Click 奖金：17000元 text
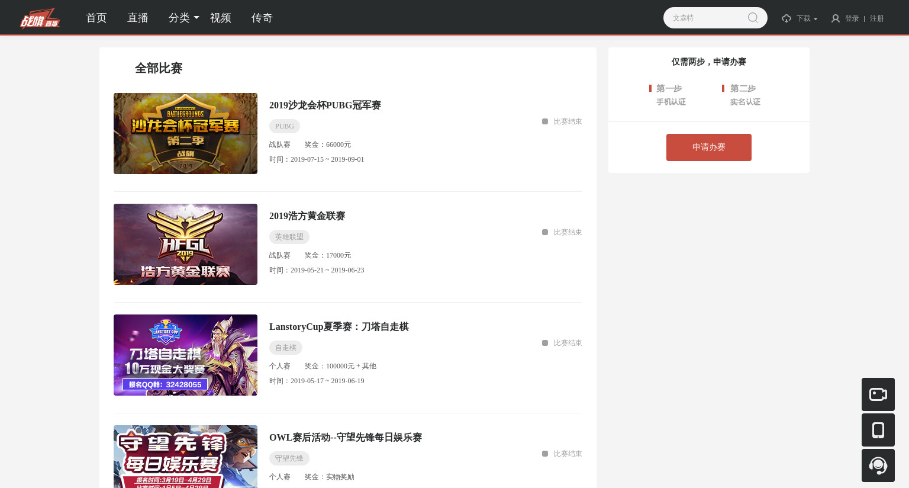Viewport: 909px width, 488px height. [x=328, y=255]
